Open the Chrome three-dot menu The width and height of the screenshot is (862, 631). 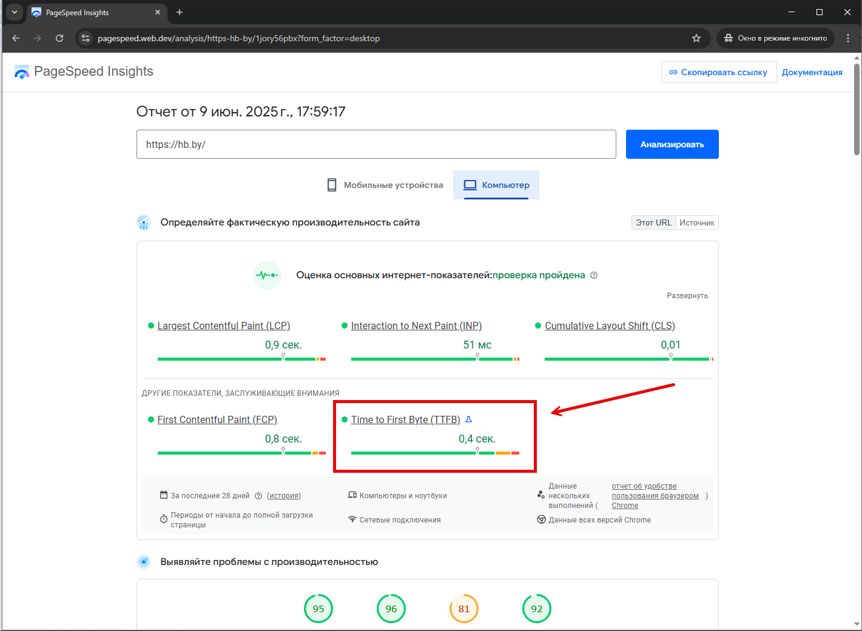click(x=848, y=38)
